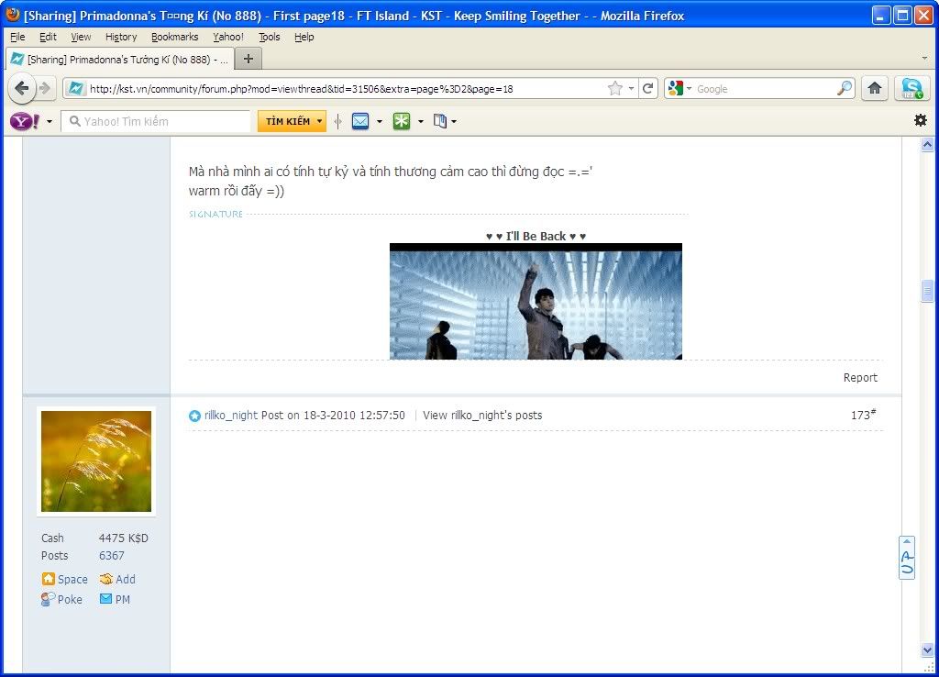Open the View menu

[81, 37]
